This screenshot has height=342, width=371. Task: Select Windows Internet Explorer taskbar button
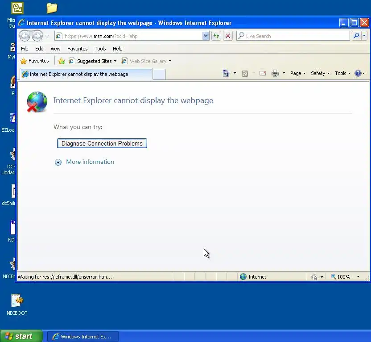[x=83, y=337]
